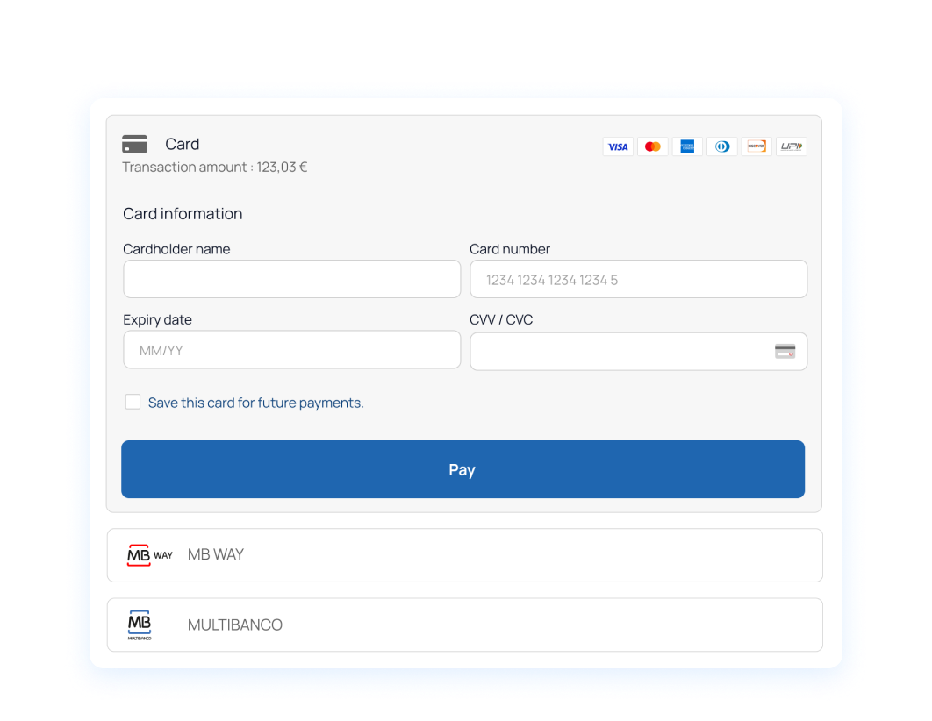Select the Expiry date MM/YY field

[291, 350]
